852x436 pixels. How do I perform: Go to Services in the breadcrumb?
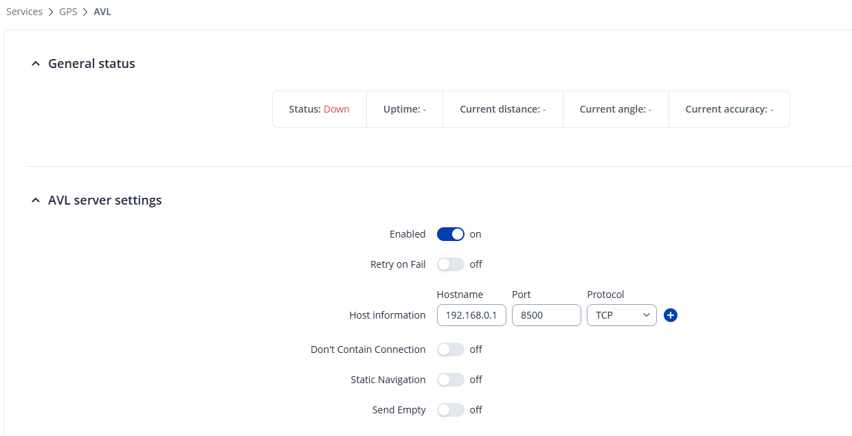tap(24, 12)
